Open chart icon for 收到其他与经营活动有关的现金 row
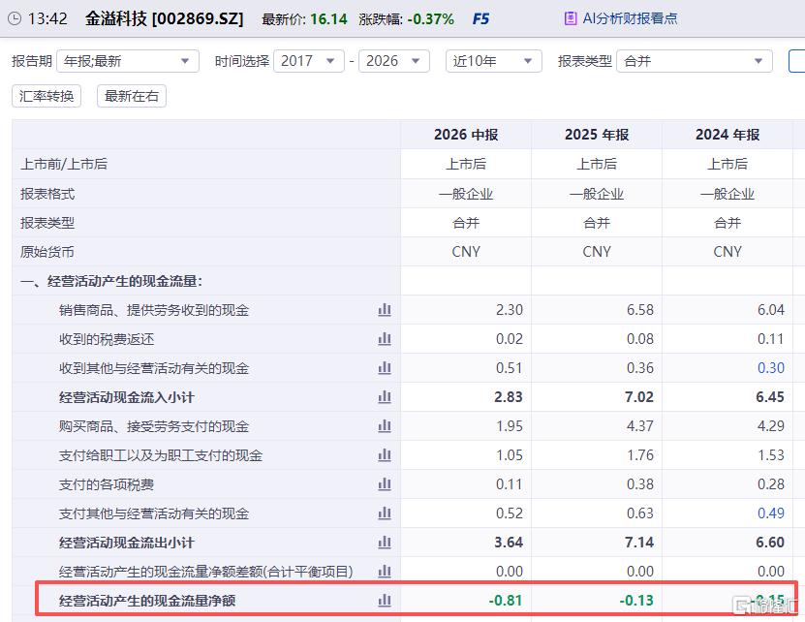The image size is (805, 622). click(x=385, y=368)
